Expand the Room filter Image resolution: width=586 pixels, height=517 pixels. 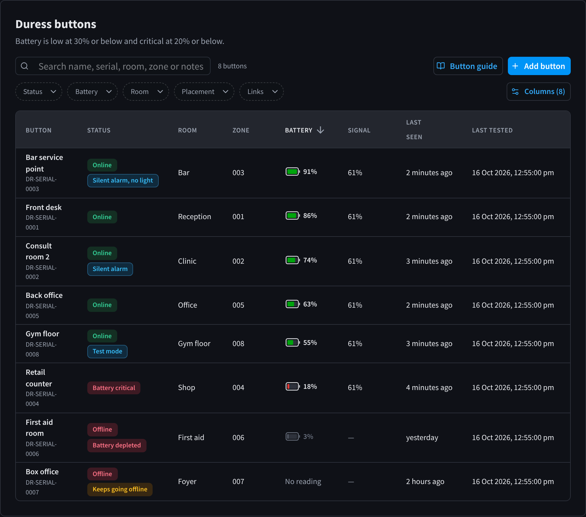(146, 92)
